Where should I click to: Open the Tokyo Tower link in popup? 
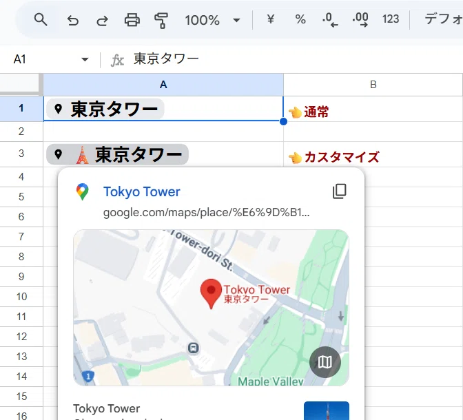[141, 192]
